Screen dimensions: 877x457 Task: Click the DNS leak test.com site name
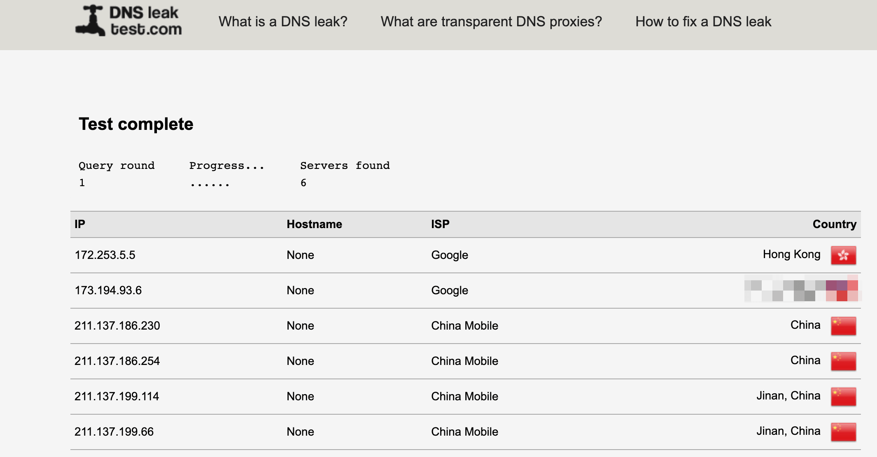point(145,21)
